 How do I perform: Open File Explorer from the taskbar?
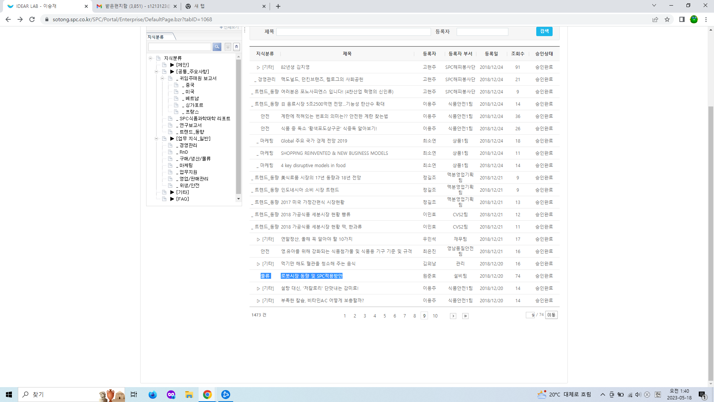pos(189,395)
